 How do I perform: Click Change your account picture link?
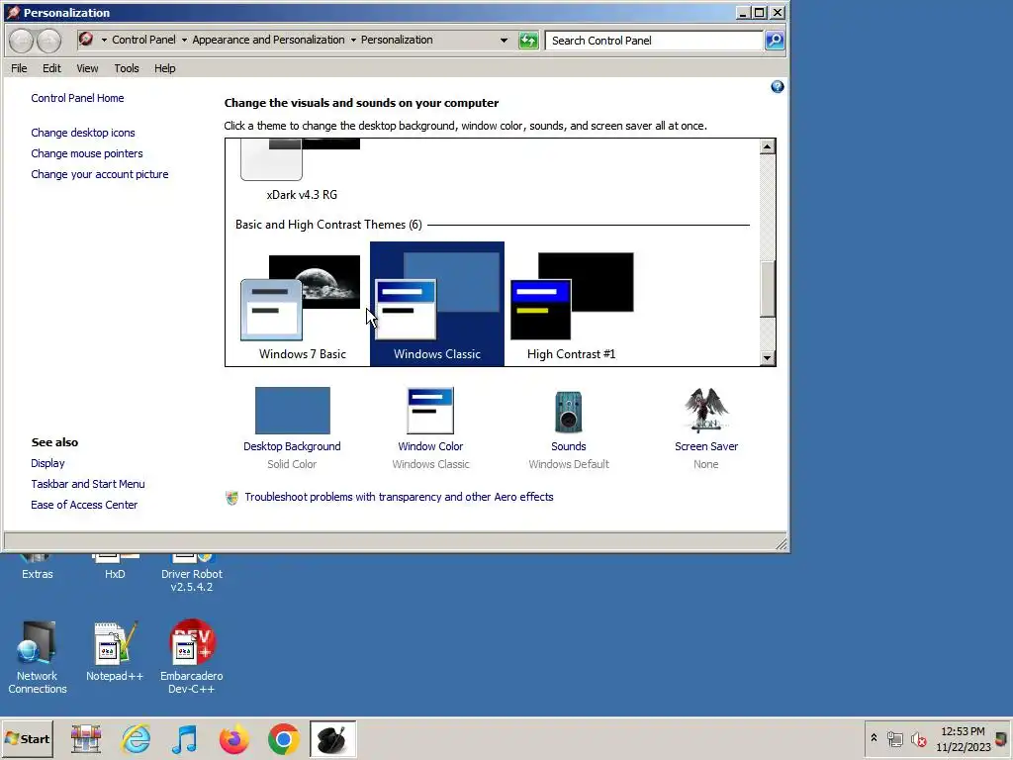point(100,174)
